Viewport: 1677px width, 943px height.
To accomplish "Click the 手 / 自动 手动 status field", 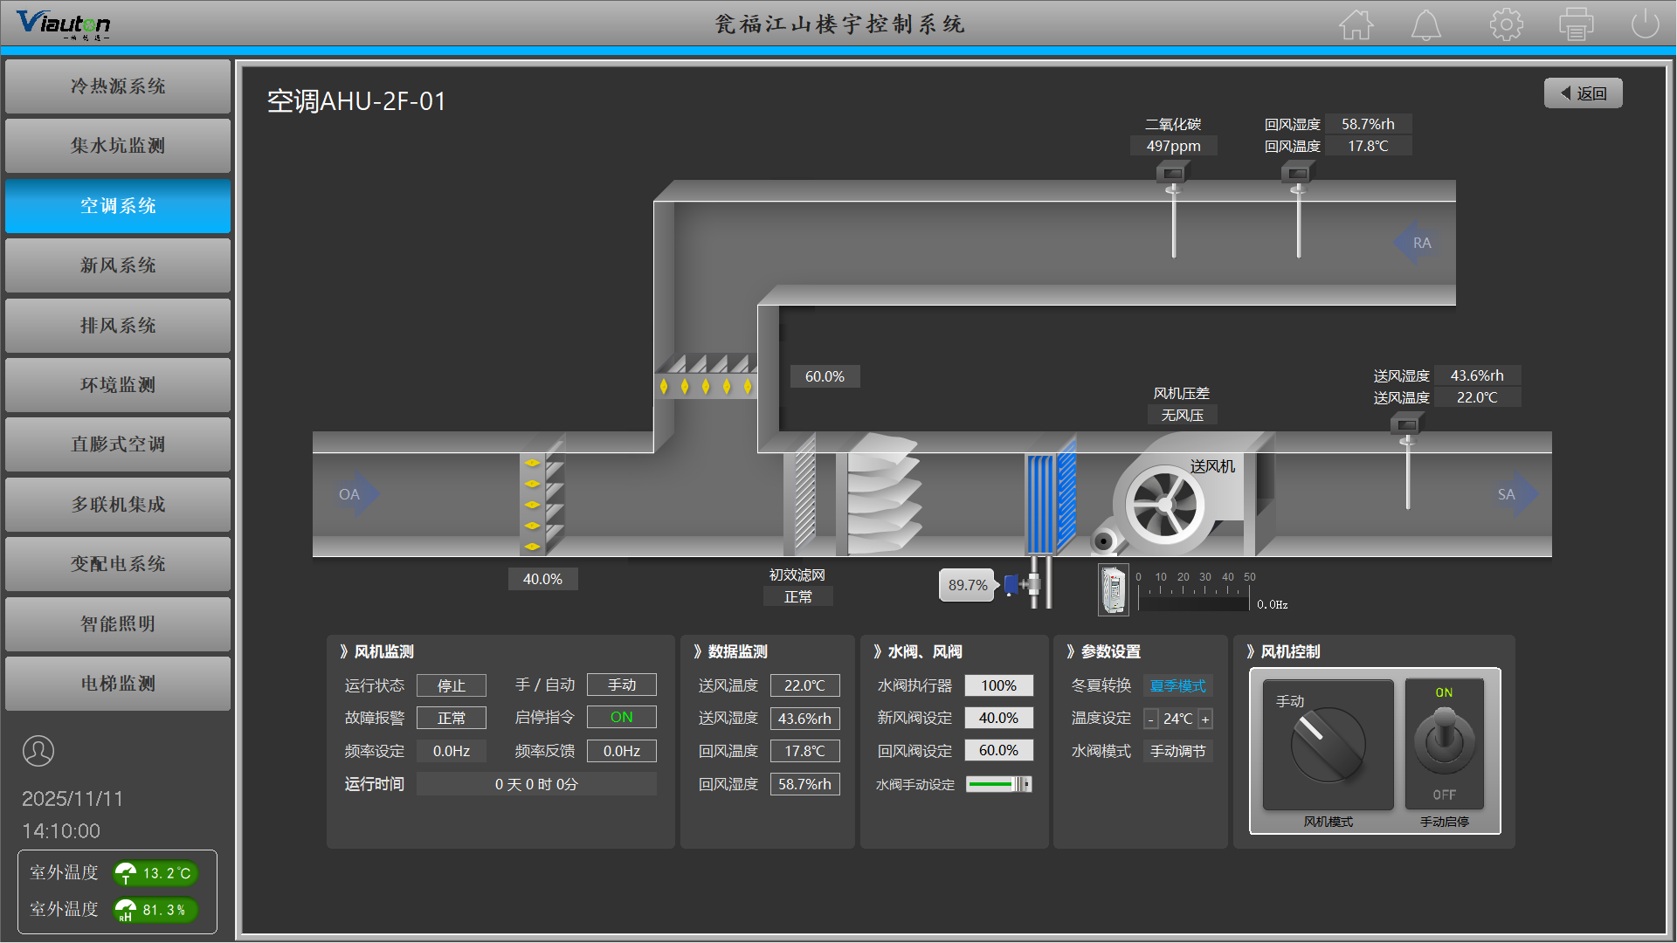I will [x=621, y=685].
